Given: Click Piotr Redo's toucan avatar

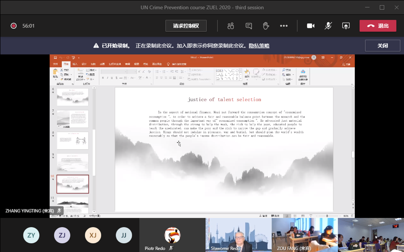Looking at the screenshot, I should (x=172, y=235).
